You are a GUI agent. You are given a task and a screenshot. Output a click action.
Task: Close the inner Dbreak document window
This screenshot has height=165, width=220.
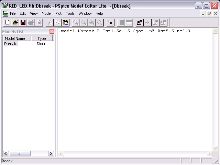click(216, 14)
